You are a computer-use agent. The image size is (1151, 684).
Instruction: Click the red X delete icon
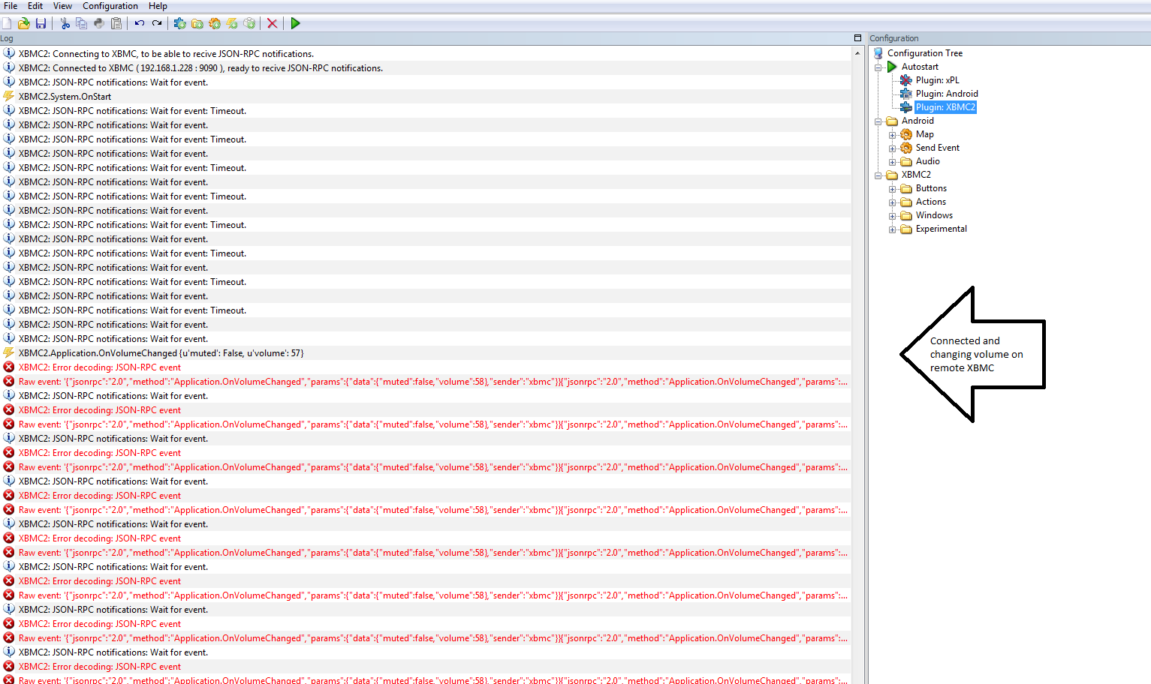273,23
